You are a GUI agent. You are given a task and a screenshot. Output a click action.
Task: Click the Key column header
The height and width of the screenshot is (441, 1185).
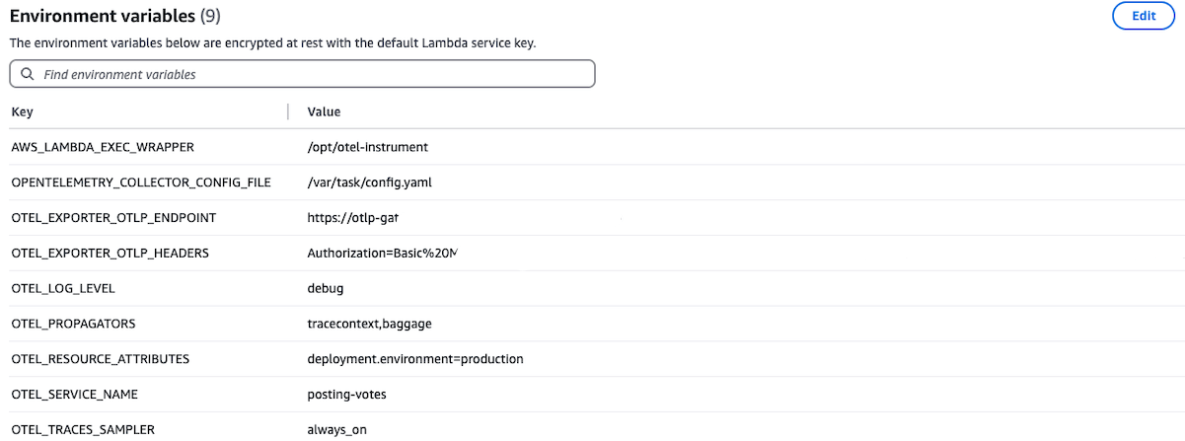(x=23, y=111)
